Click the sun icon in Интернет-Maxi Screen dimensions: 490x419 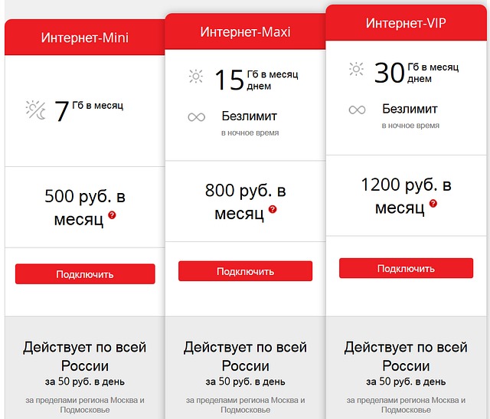[x=196, y=76]
